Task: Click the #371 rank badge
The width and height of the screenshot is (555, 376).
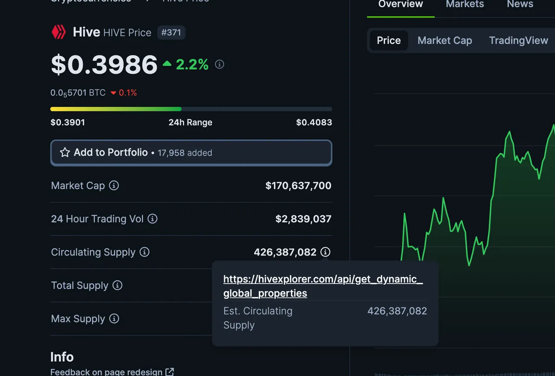Action: point(171,33)
